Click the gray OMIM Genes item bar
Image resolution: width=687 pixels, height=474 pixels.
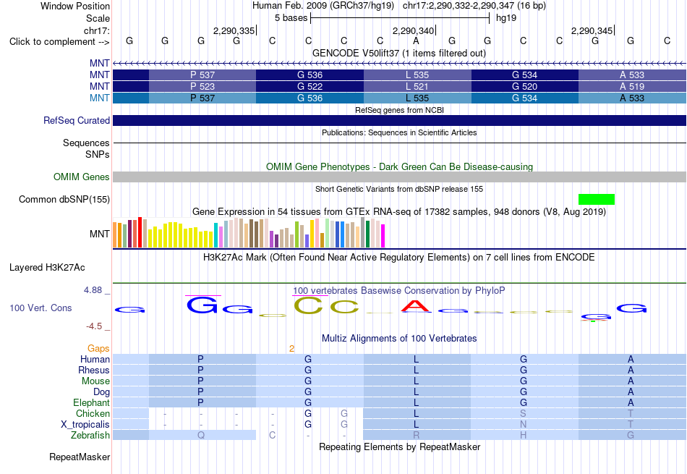[400, 177]
